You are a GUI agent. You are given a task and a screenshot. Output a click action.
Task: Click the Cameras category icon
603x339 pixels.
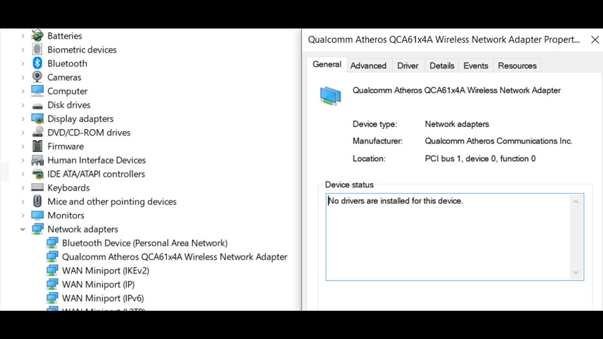(37, 77)
